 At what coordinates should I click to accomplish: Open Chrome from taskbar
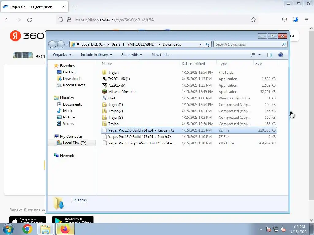[x=27, y=229]
